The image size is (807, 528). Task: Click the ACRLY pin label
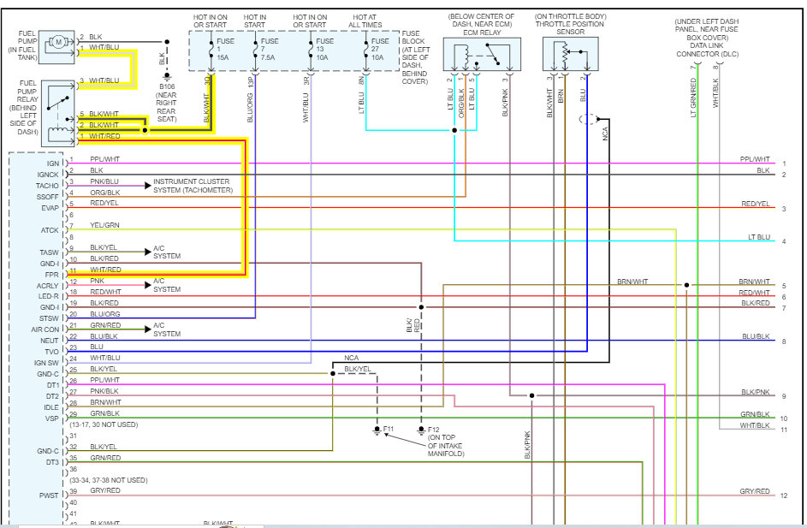(x=48, y=286)
